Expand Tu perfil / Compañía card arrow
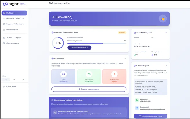The height and width of the screenshot is (119, 190). (x=166, y=33)
